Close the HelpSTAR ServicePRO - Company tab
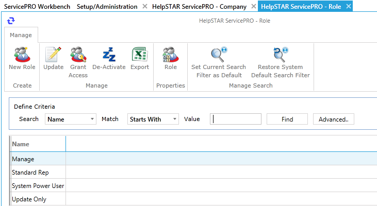The height and width of the screenshot is (206, 377). (x=253, y=7)
